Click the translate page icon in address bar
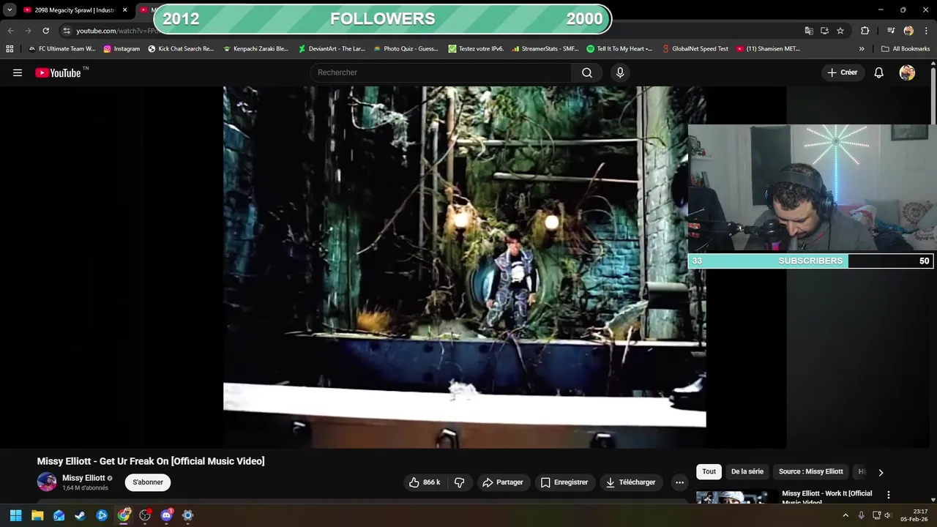The image size is (937, 527). point(809,31)
